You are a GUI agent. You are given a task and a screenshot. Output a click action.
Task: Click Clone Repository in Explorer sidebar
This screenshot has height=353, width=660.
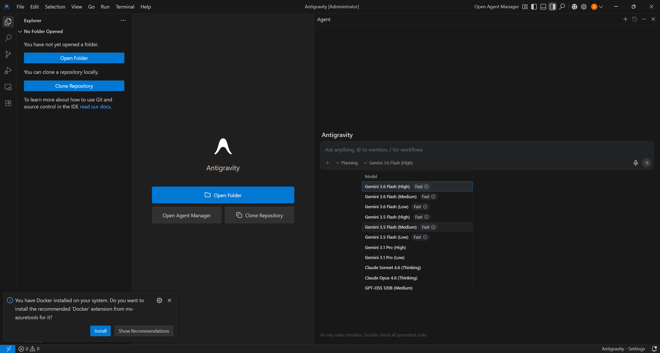tap(74, 86)
